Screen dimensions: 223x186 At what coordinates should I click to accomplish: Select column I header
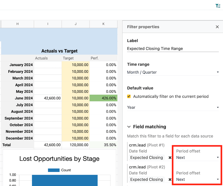[48, 24]
